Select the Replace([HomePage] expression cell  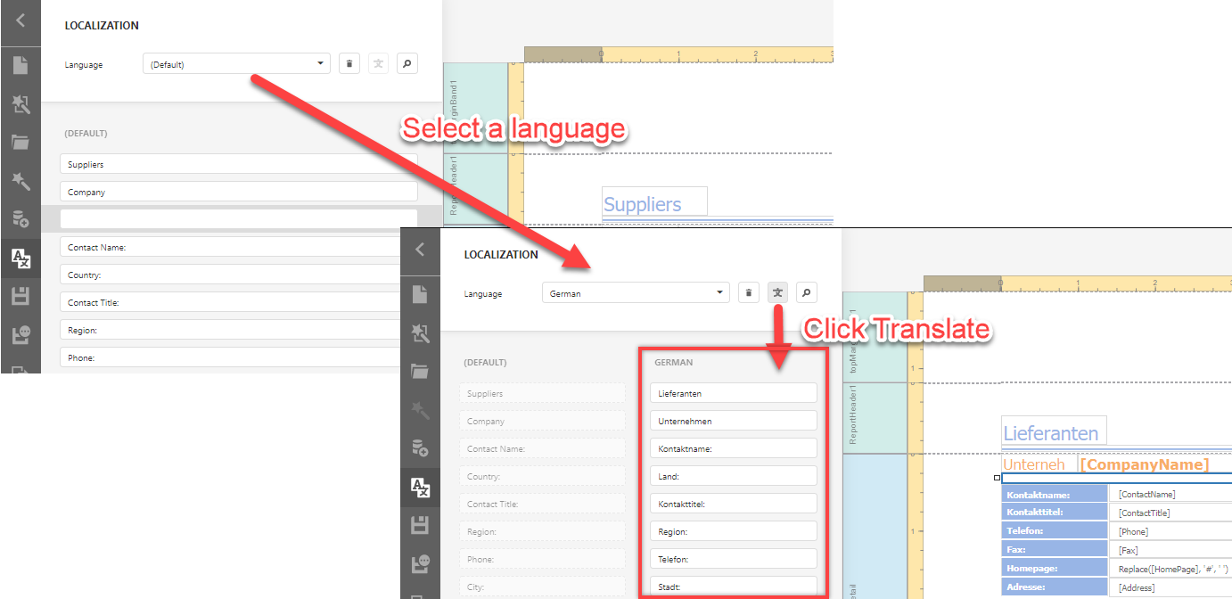click(1170, 569)
